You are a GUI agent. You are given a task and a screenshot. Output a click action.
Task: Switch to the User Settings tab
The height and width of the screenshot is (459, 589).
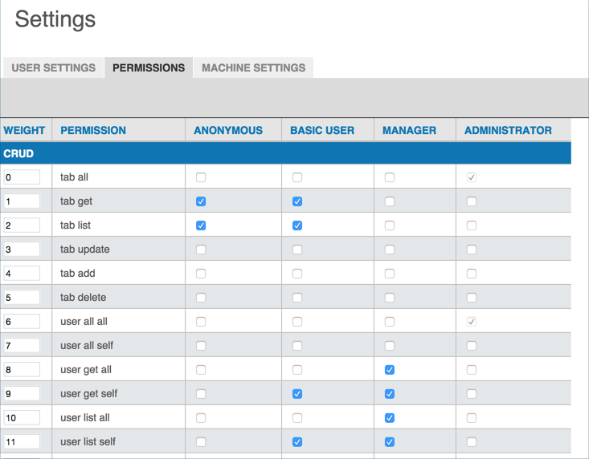53,67
